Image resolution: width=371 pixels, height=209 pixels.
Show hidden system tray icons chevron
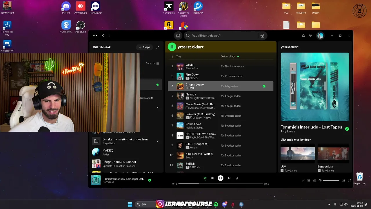click(x=329, y=204)
